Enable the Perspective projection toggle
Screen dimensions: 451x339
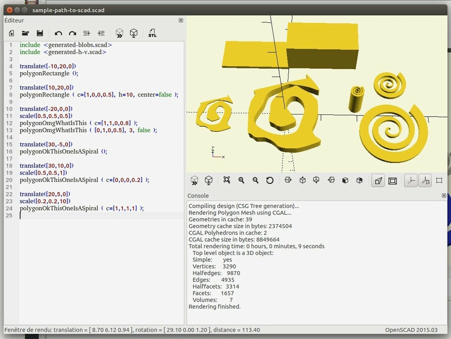click(378, 181)
